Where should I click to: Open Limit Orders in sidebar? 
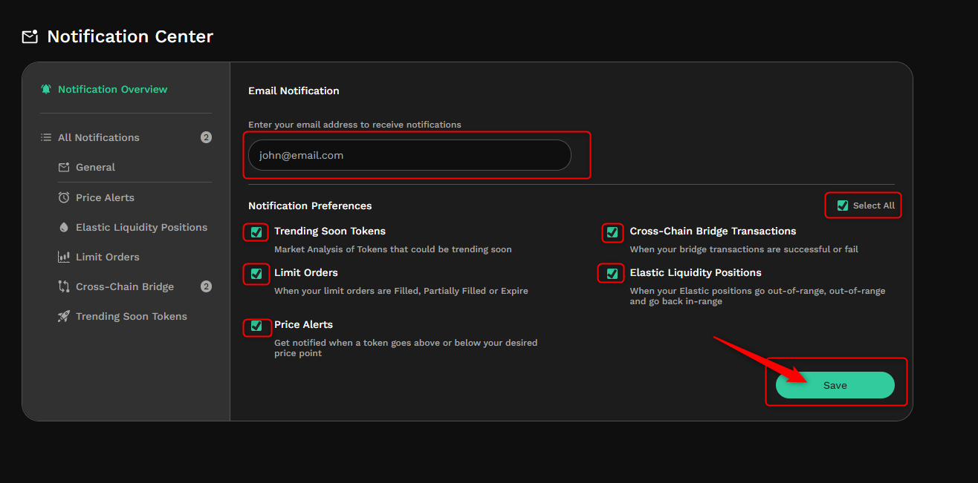(x=108, y=257)
